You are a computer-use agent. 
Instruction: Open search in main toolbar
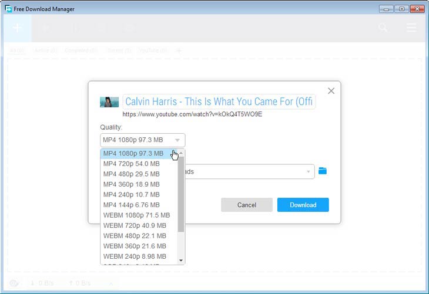click(383, 28)
